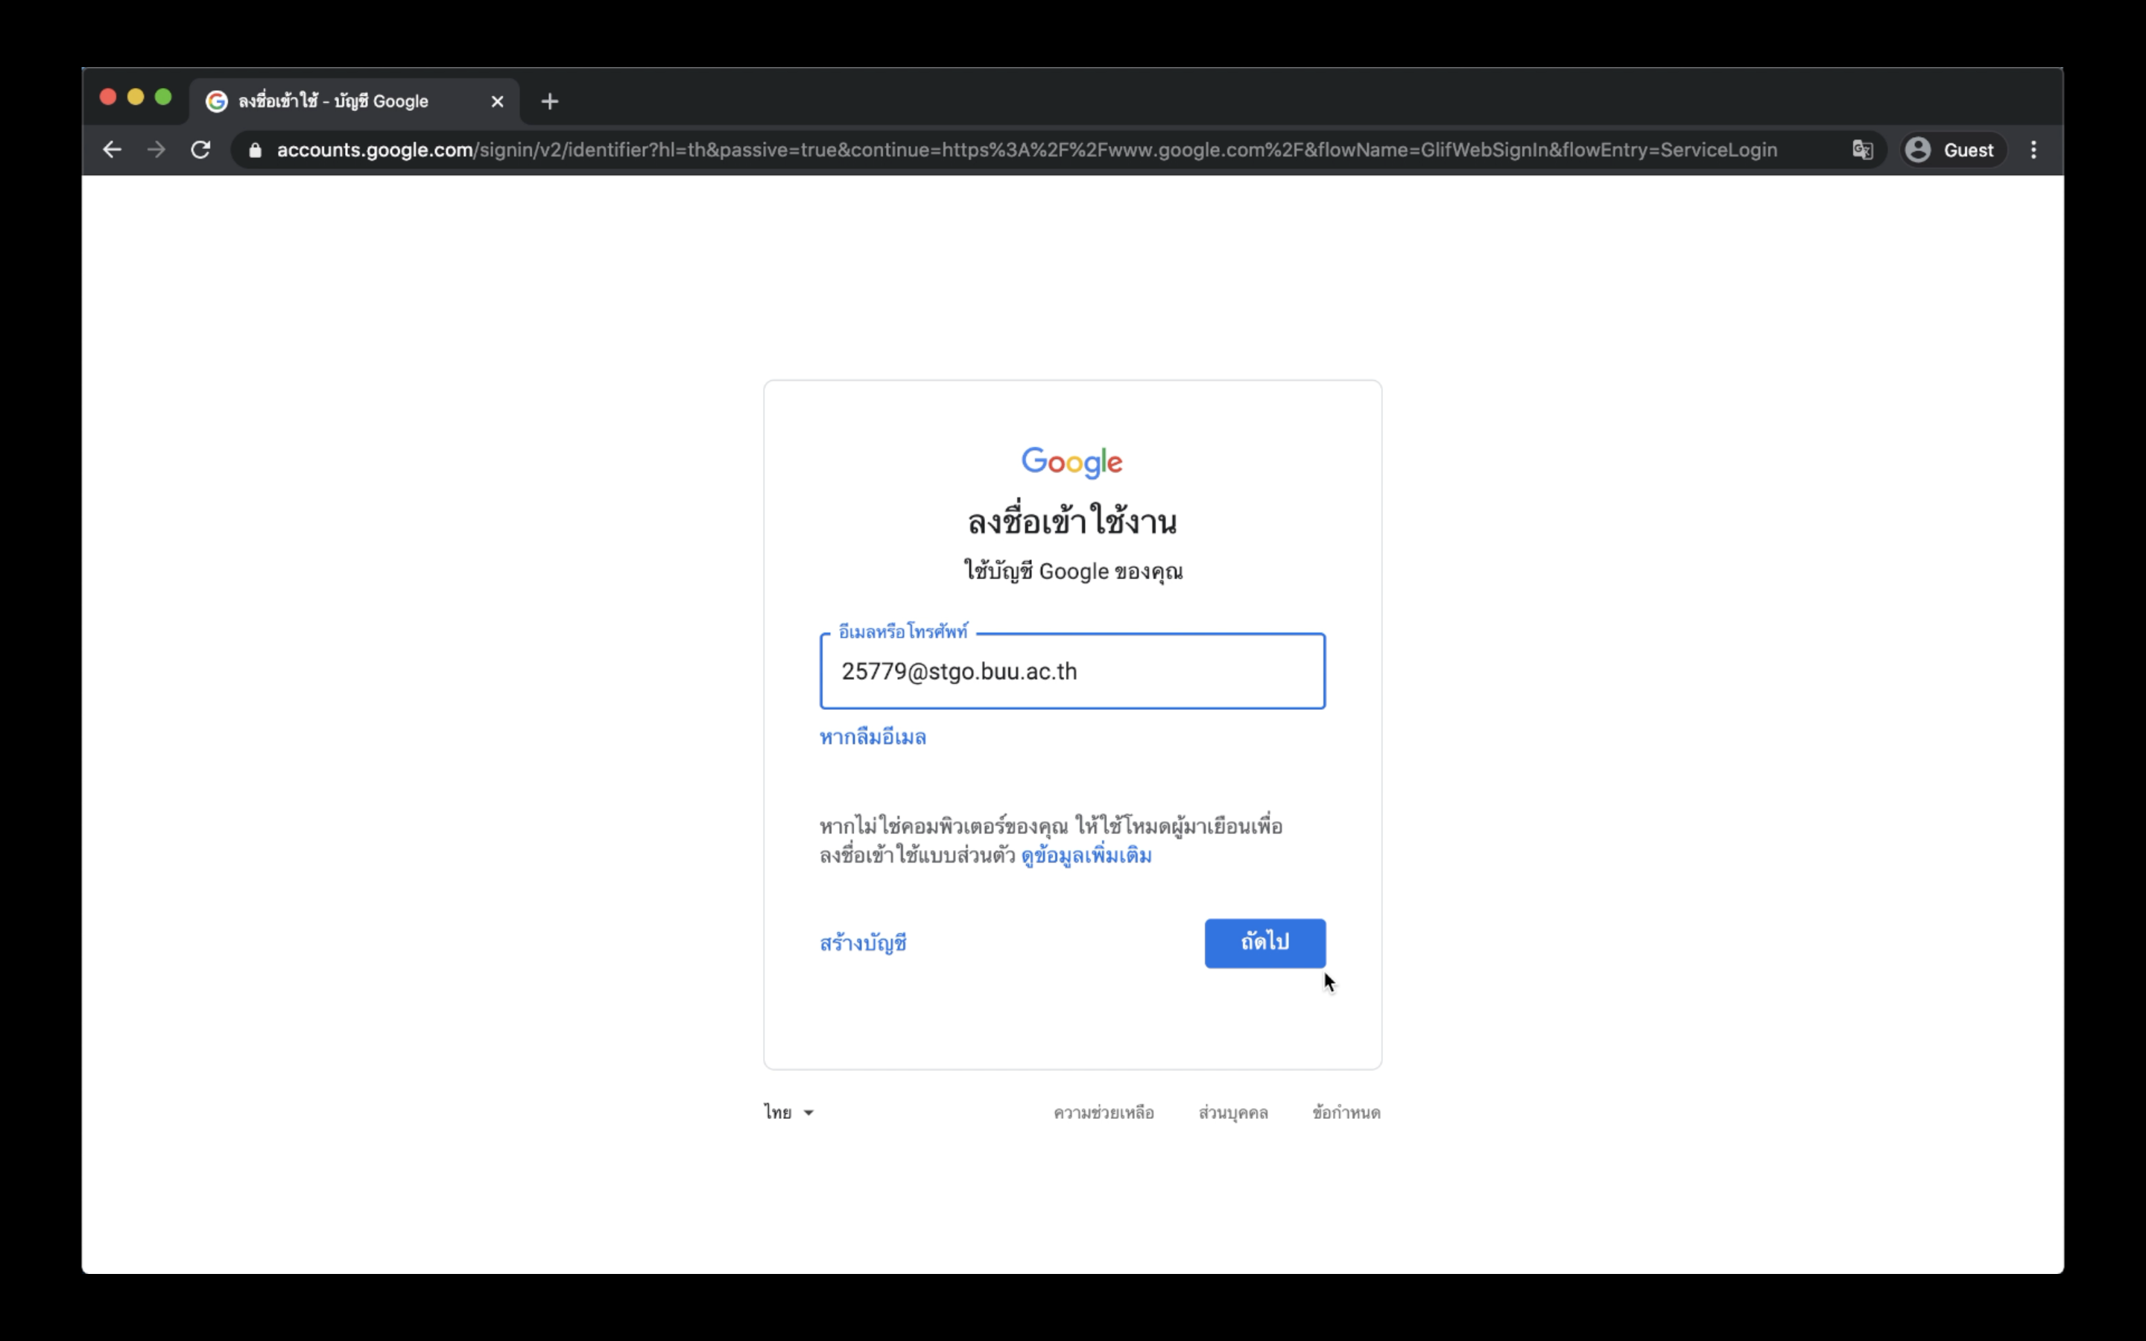Click the หากลืมอีเมล forgot email link
This screenshot has height=1341, width=2146.
coord(873,737)
